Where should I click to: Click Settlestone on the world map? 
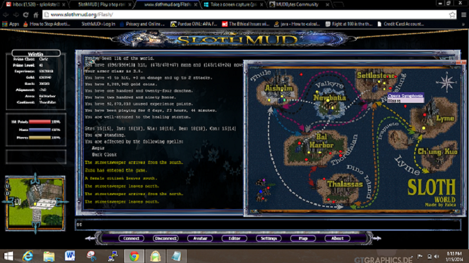pos(376,75)
